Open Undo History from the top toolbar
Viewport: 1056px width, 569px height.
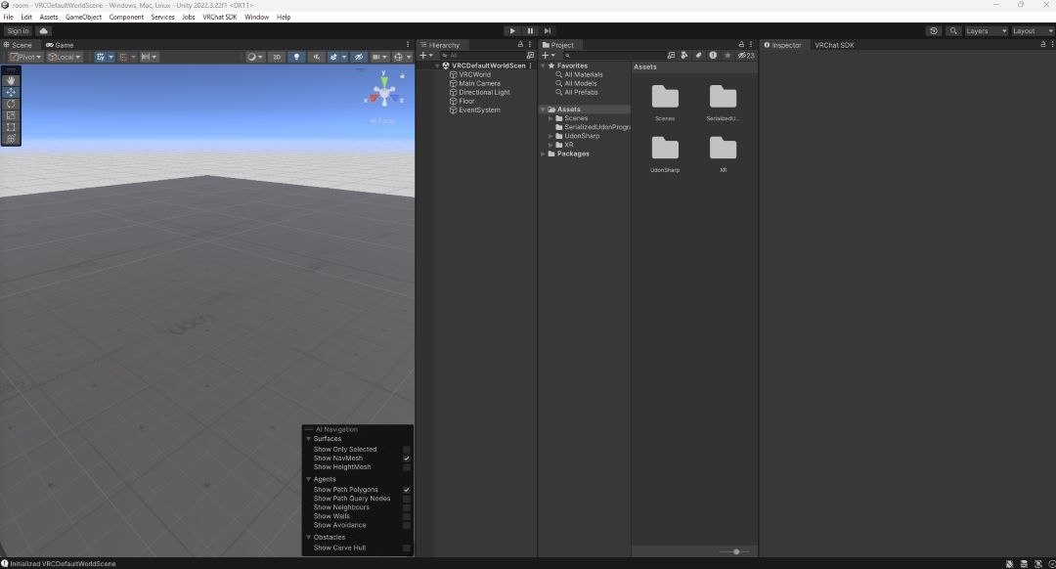pos(934,31)
